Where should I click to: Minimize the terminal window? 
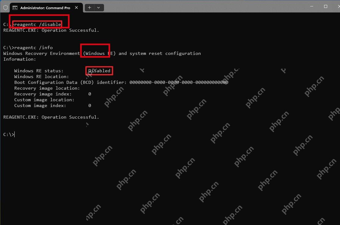click(312, 6)
